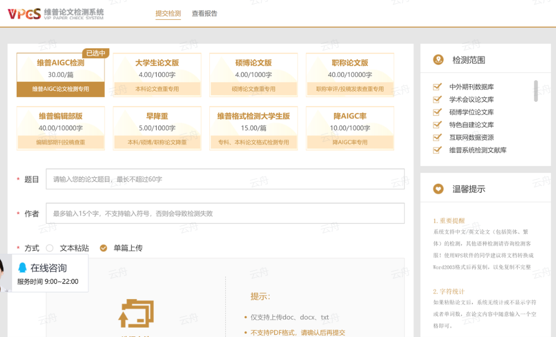Pick the 早降重 card

tap(157, 128)
